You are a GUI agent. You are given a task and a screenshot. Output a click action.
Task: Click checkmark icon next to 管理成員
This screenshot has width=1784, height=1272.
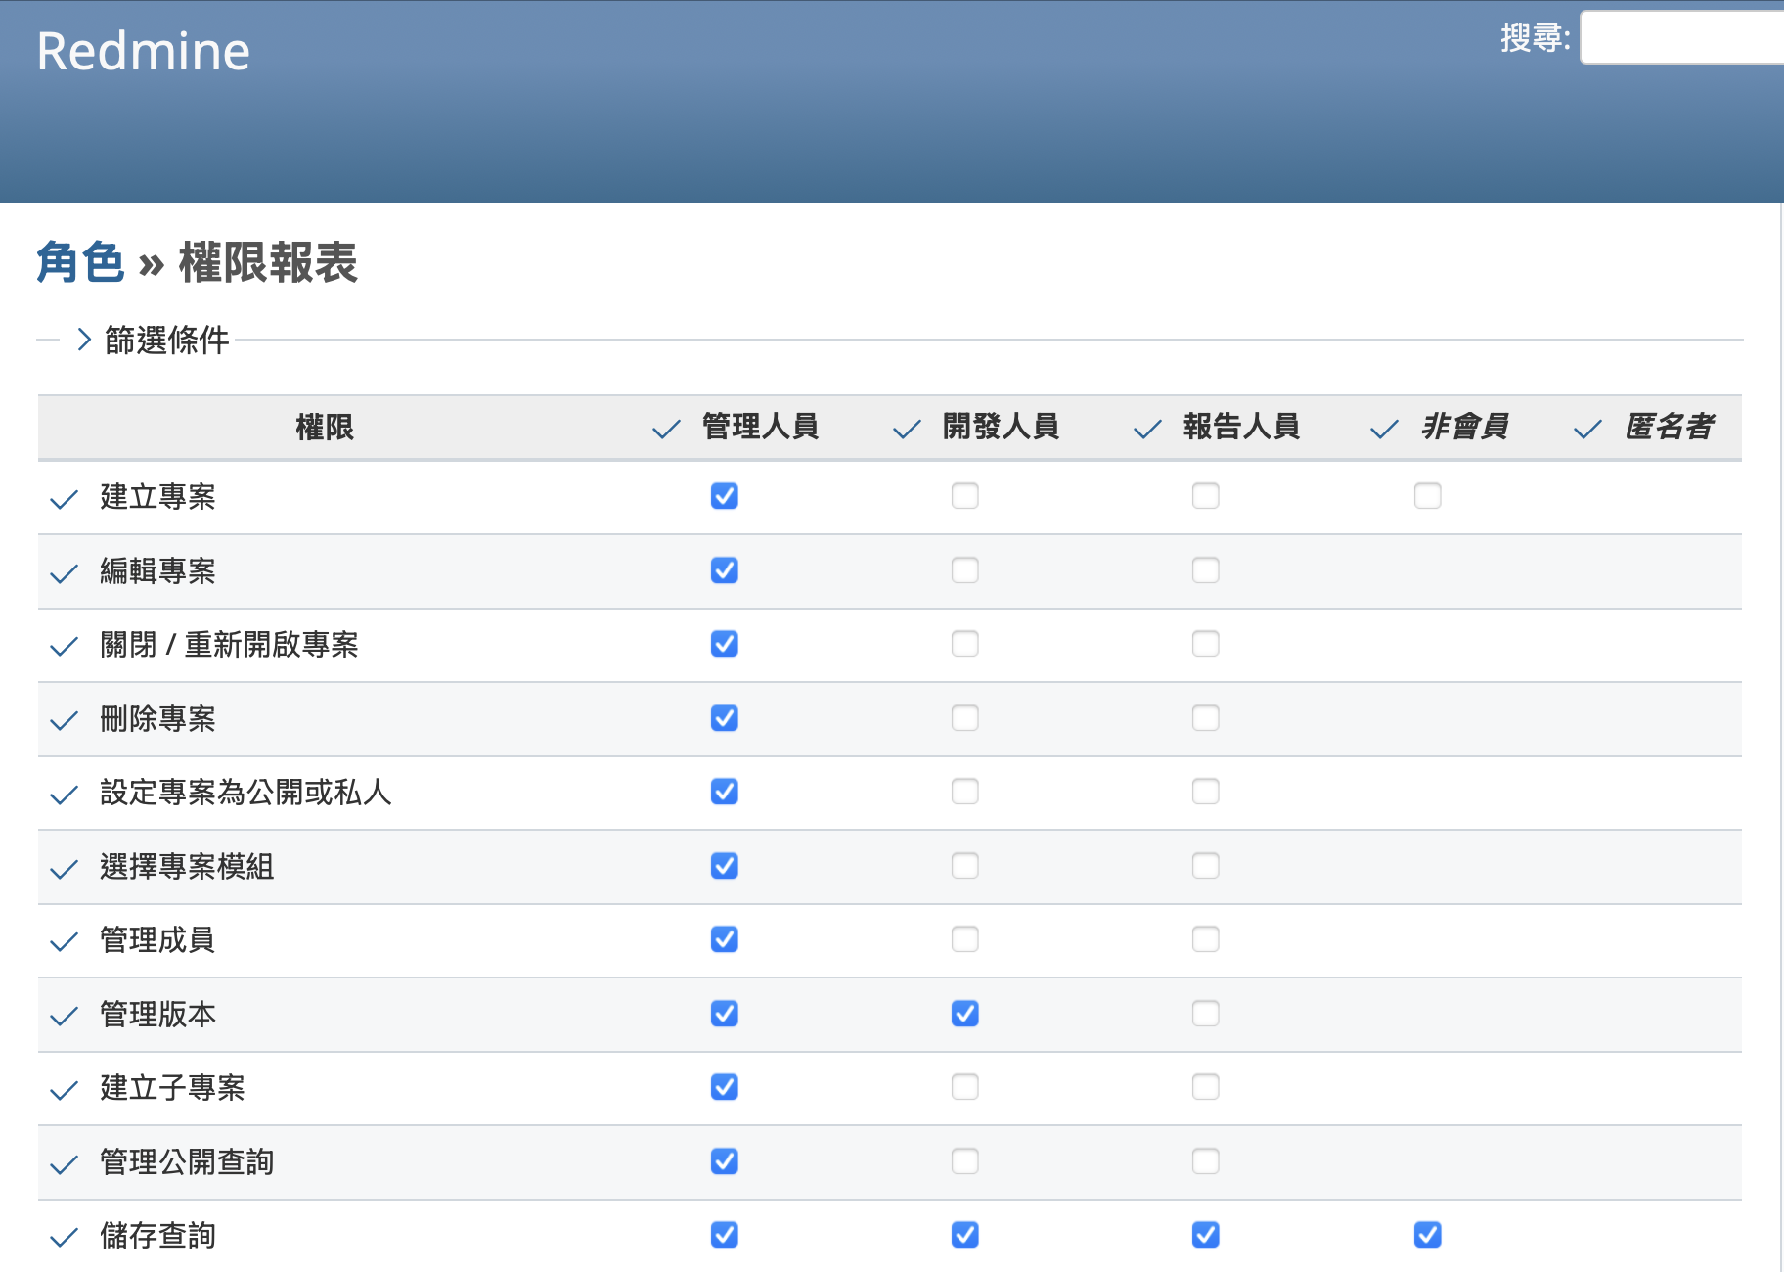click(64, 942)
